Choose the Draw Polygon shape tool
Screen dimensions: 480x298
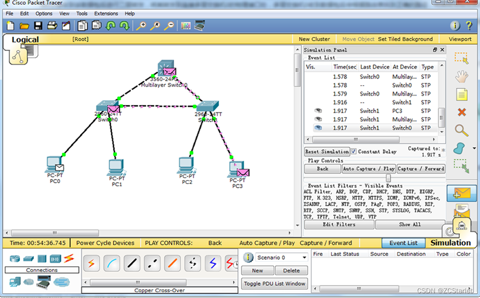(x=459, y=149)
